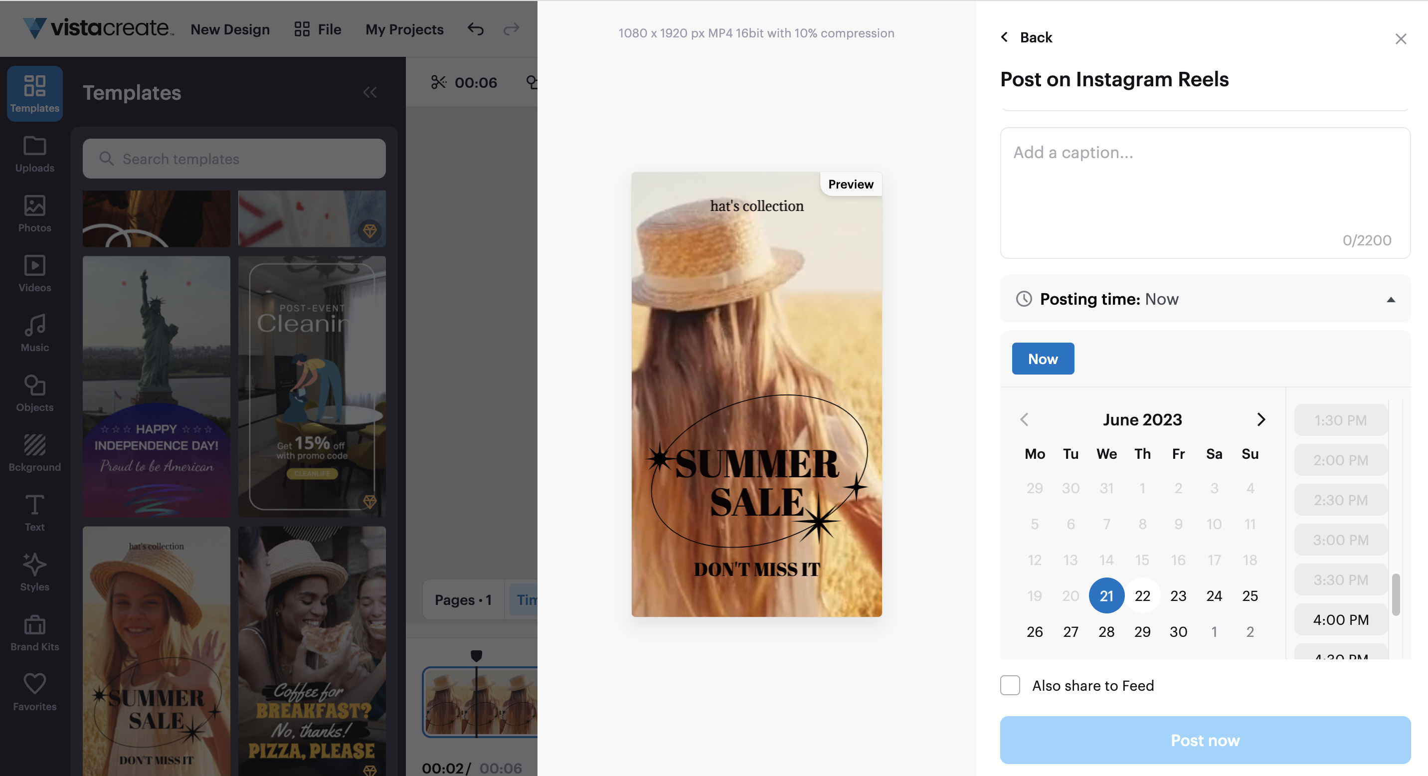Click the June 2023 month heading
1428x776 pixels.
pos(1142,419)
